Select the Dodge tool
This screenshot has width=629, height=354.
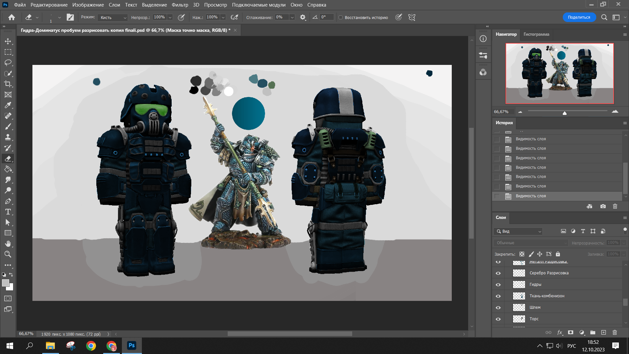(8, 190)
